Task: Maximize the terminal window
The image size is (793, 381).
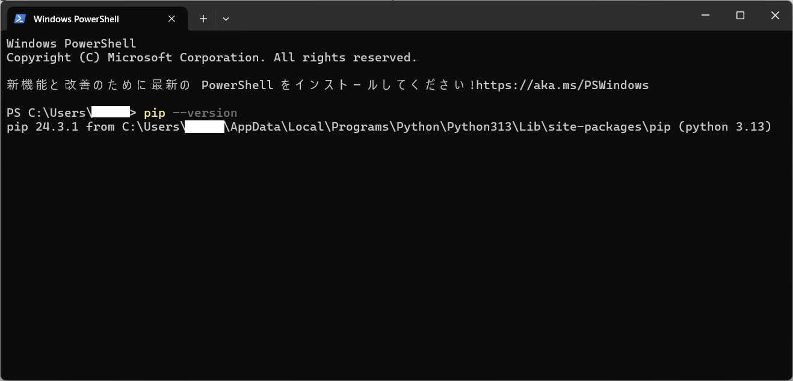Action: (740, 15)
